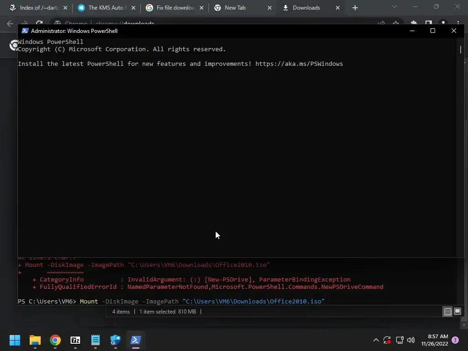Close The KMS Auto tab
Screen dimensions: 468x351
click(x=133, y=8)
